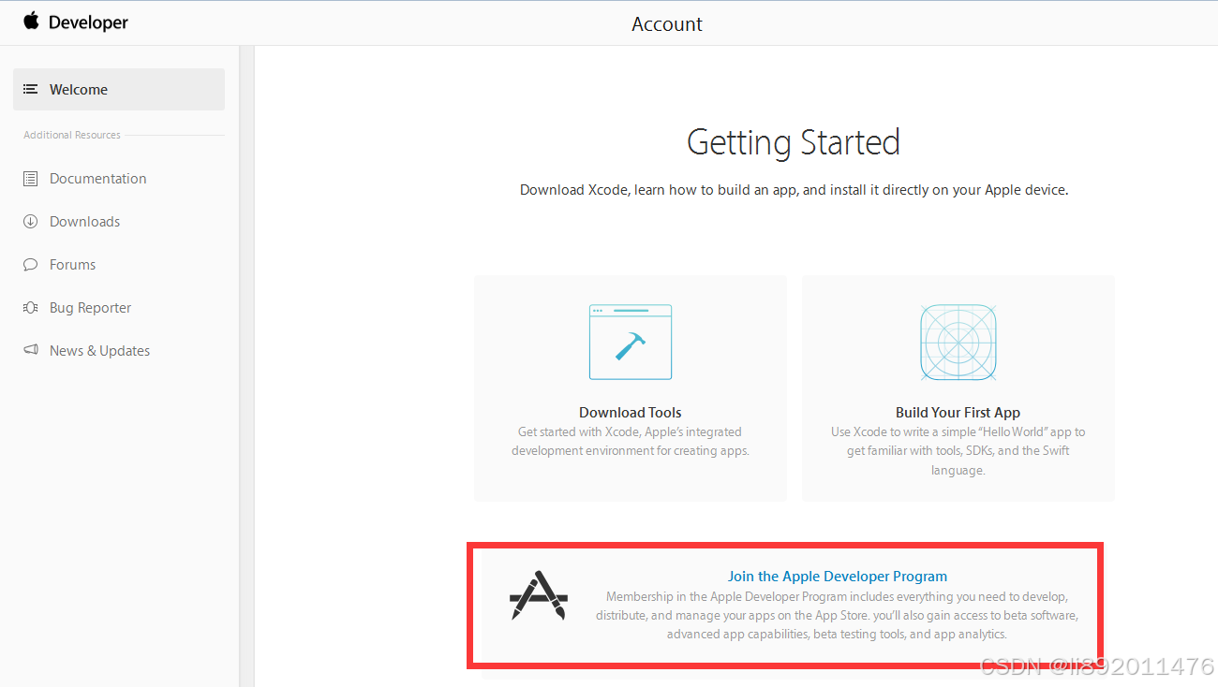Click the App Store pencil brush icon

pyautogui.click(x=539, y=595)
